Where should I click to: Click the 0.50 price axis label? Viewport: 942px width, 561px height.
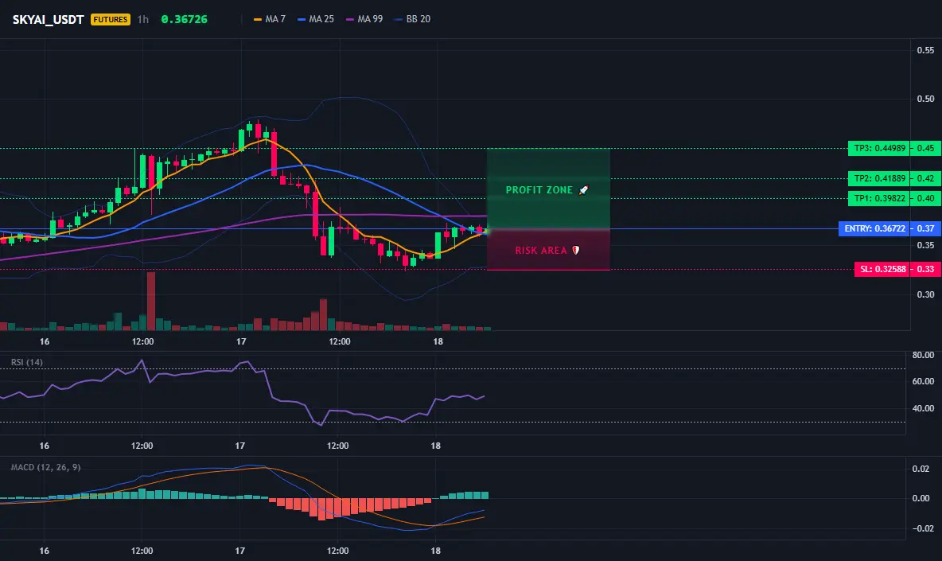[925, 99]
